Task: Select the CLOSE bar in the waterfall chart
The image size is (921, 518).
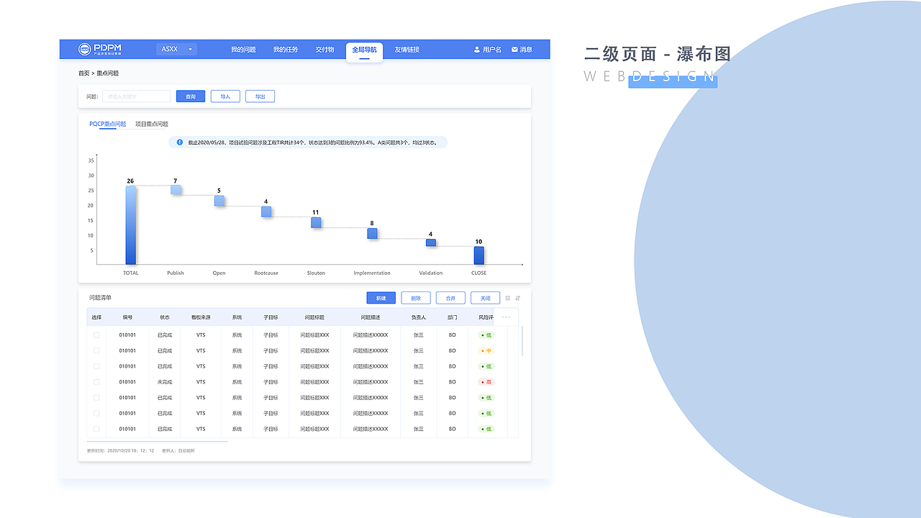Action: tap(478, 255)
